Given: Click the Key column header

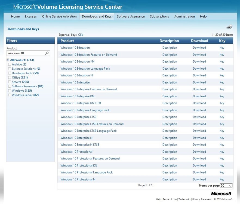Looking at the screenshot, I should tap(222, 41).
